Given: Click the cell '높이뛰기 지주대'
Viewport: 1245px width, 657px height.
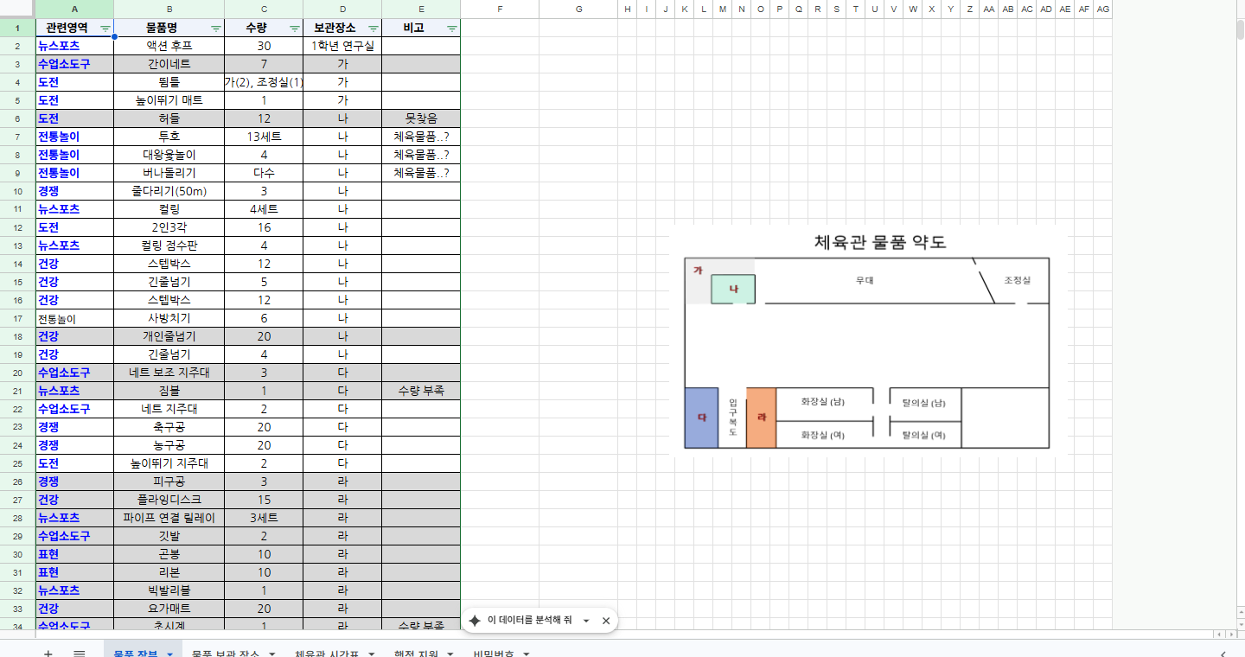Looking at the screenshot, I should pos(169,463).
